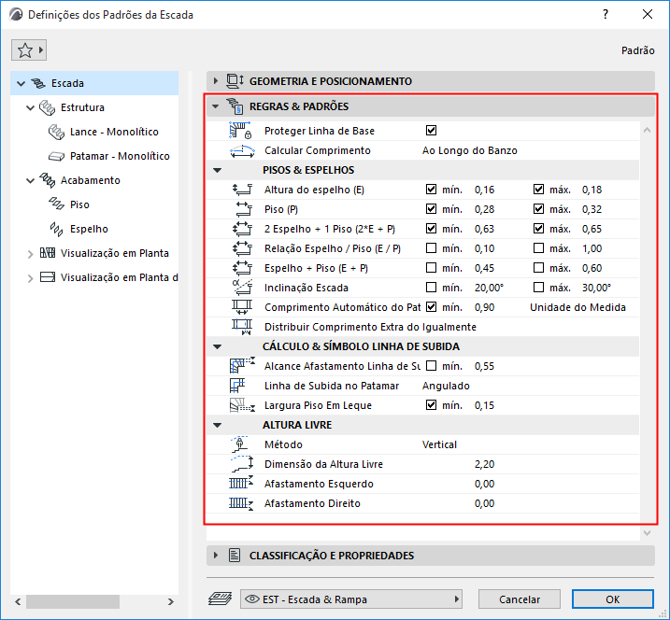Click the Método headroom icon

pyautogui.click(x=240, y=444)
